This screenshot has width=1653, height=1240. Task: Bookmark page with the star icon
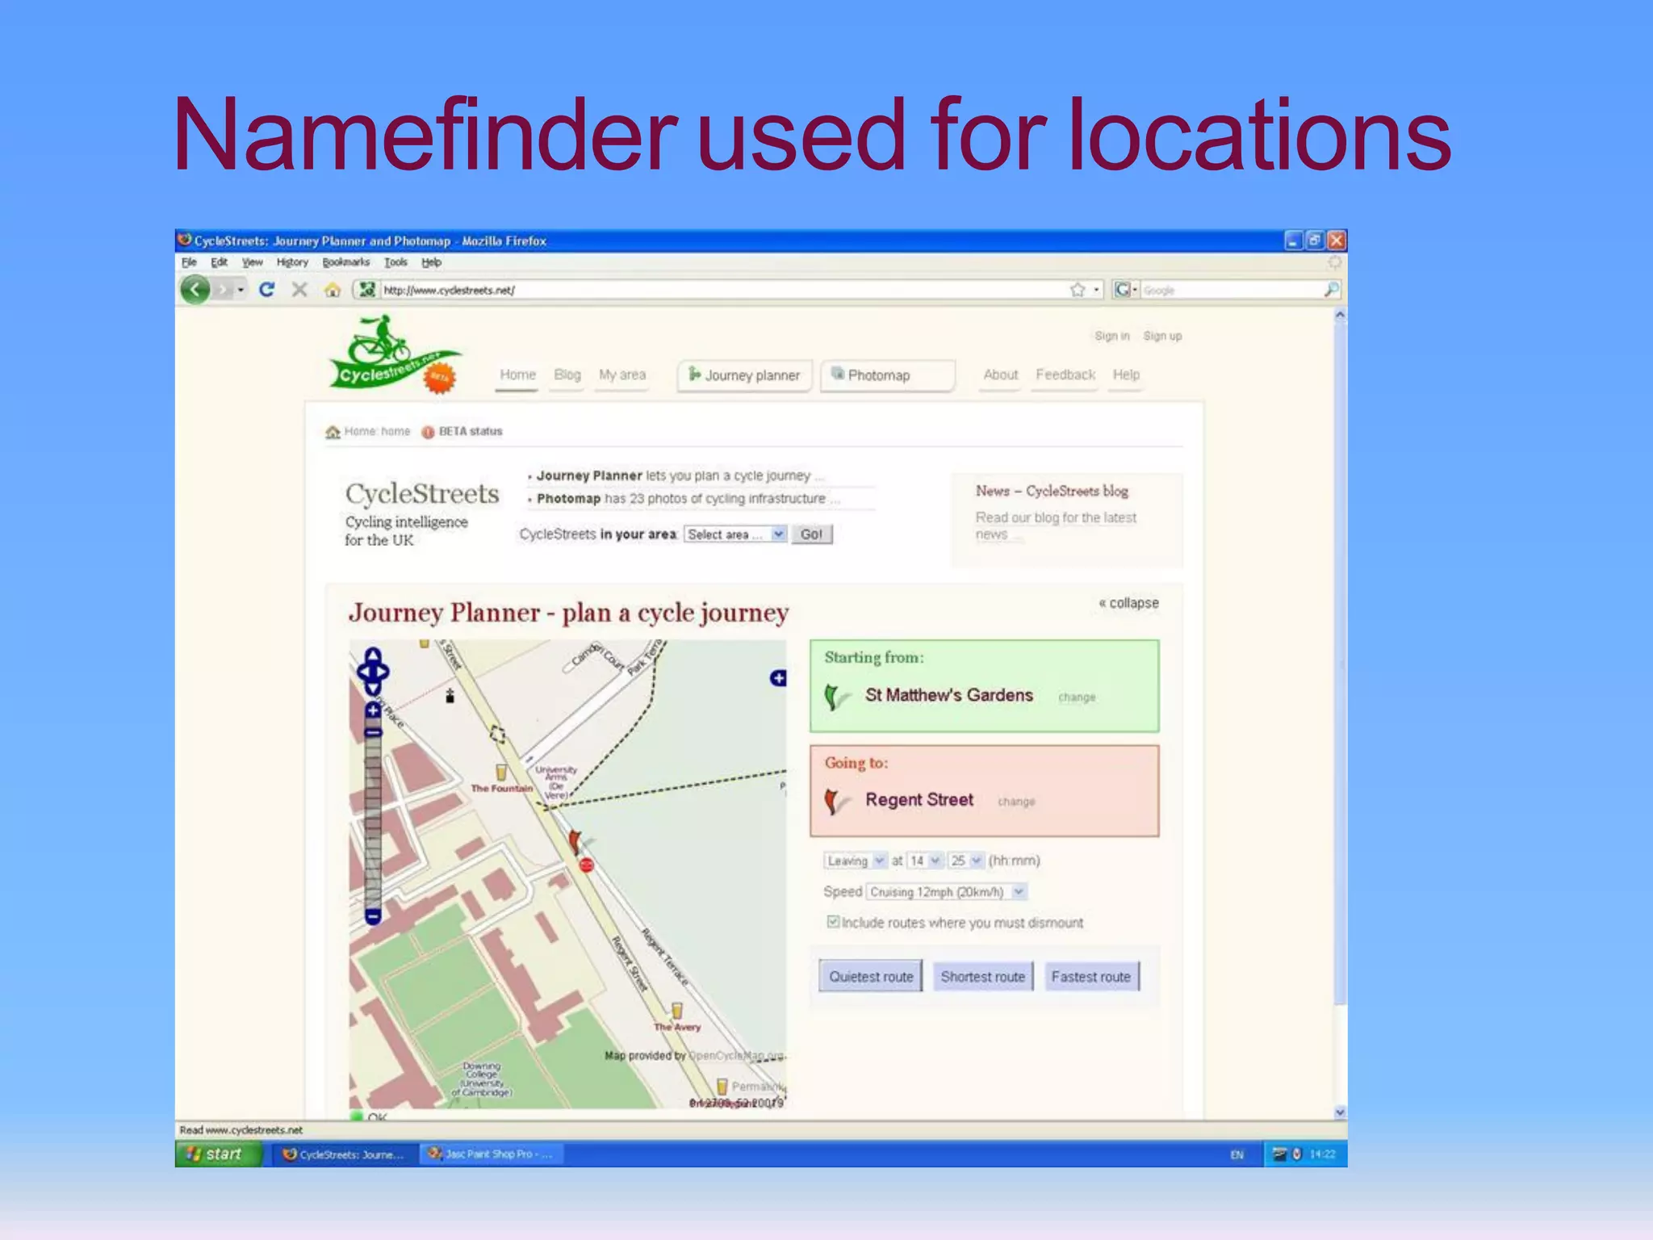1078,290
